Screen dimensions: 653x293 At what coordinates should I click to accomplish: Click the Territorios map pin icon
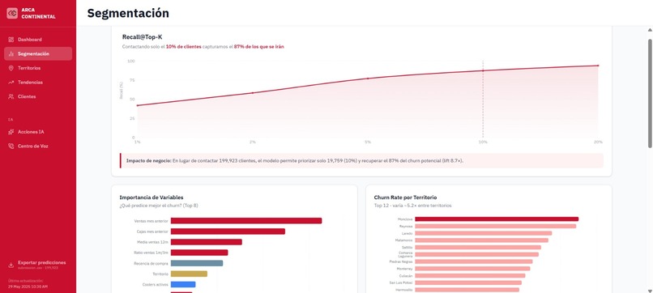pos(11,68)
